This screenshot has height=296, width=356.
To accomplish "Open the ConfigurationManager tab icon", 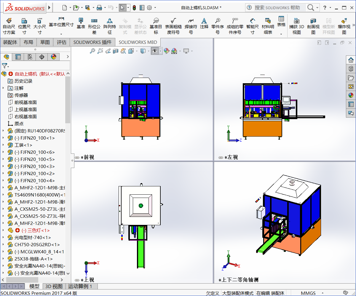I will tap(30, 57).
